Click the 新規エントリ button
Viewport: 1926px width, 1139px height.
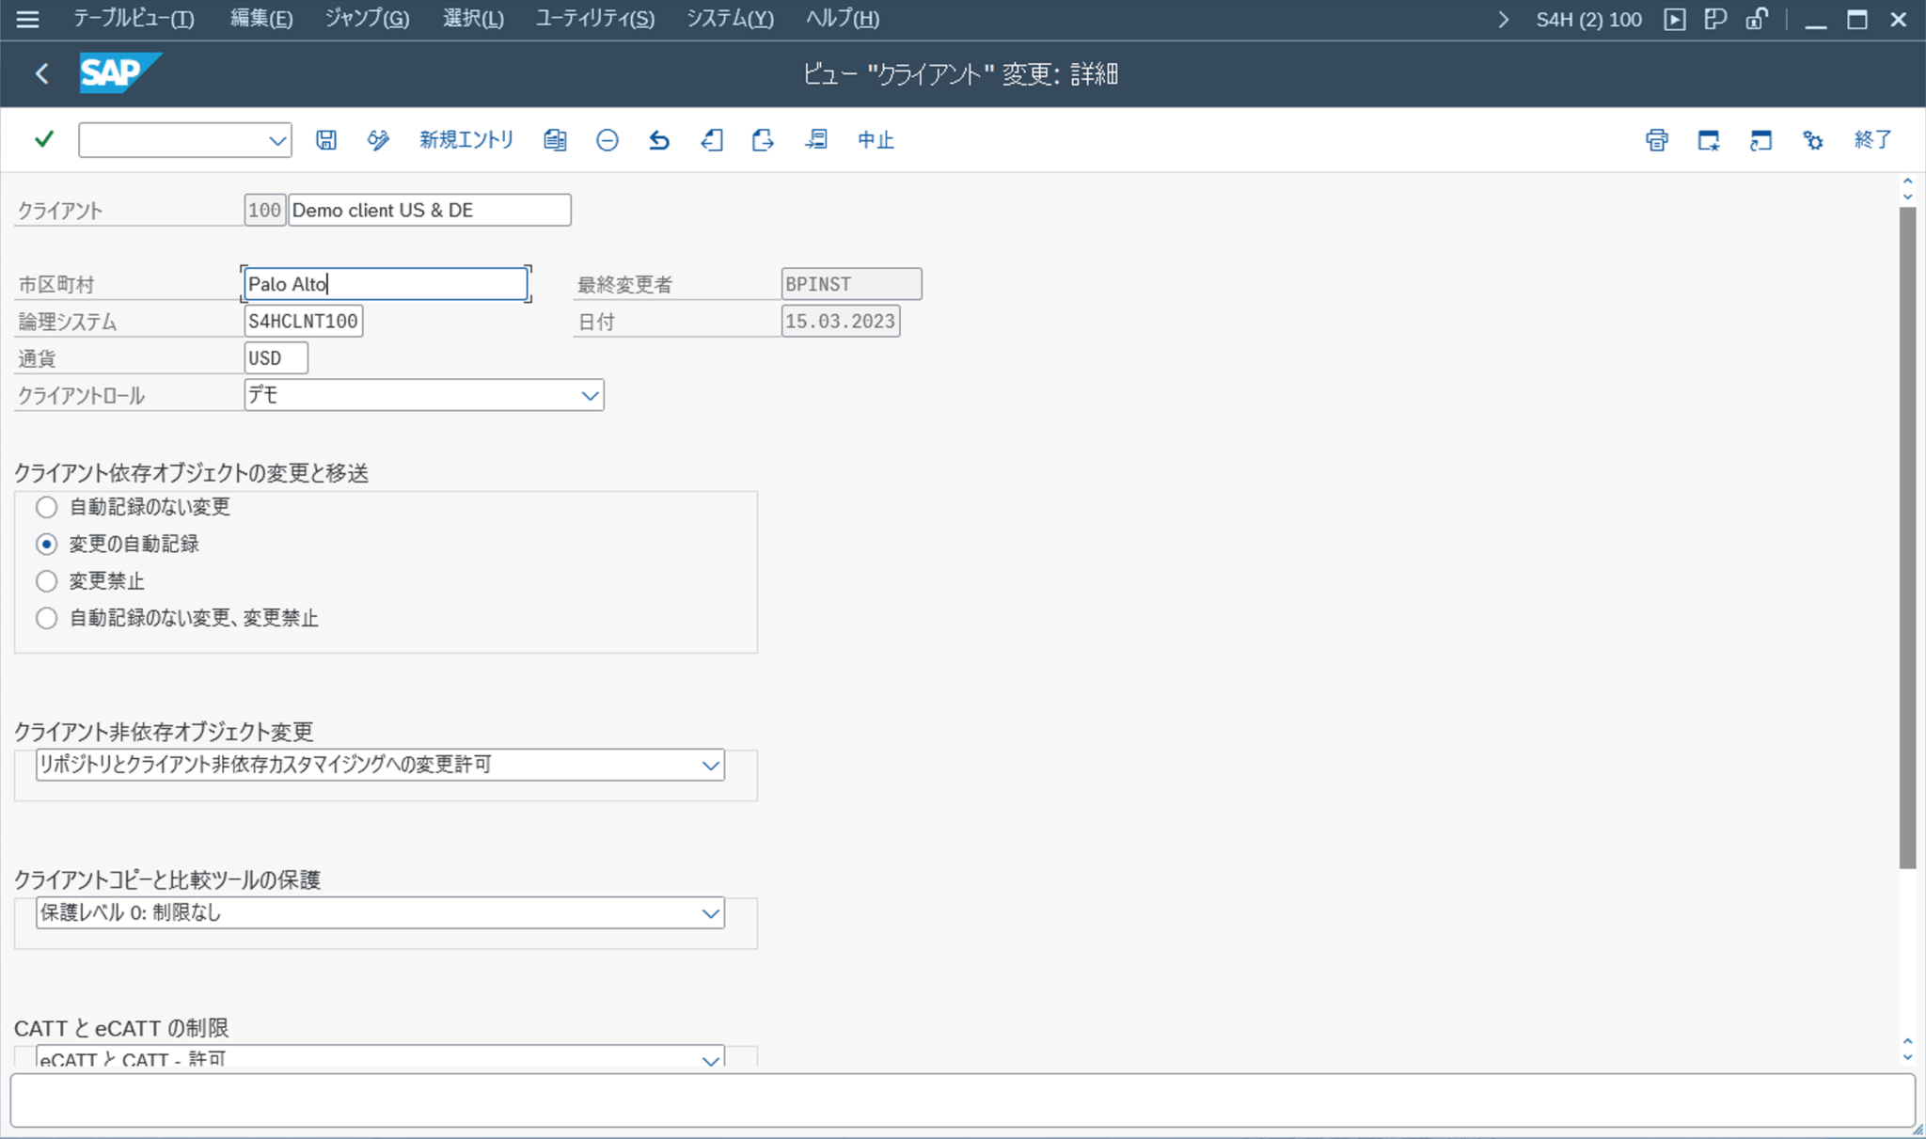467,139
